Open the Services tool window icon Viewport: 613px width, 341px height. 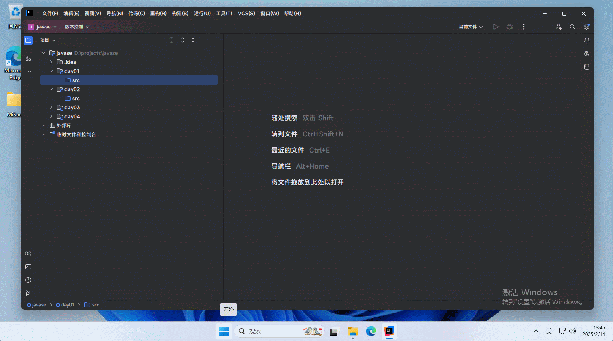[28, 254]
